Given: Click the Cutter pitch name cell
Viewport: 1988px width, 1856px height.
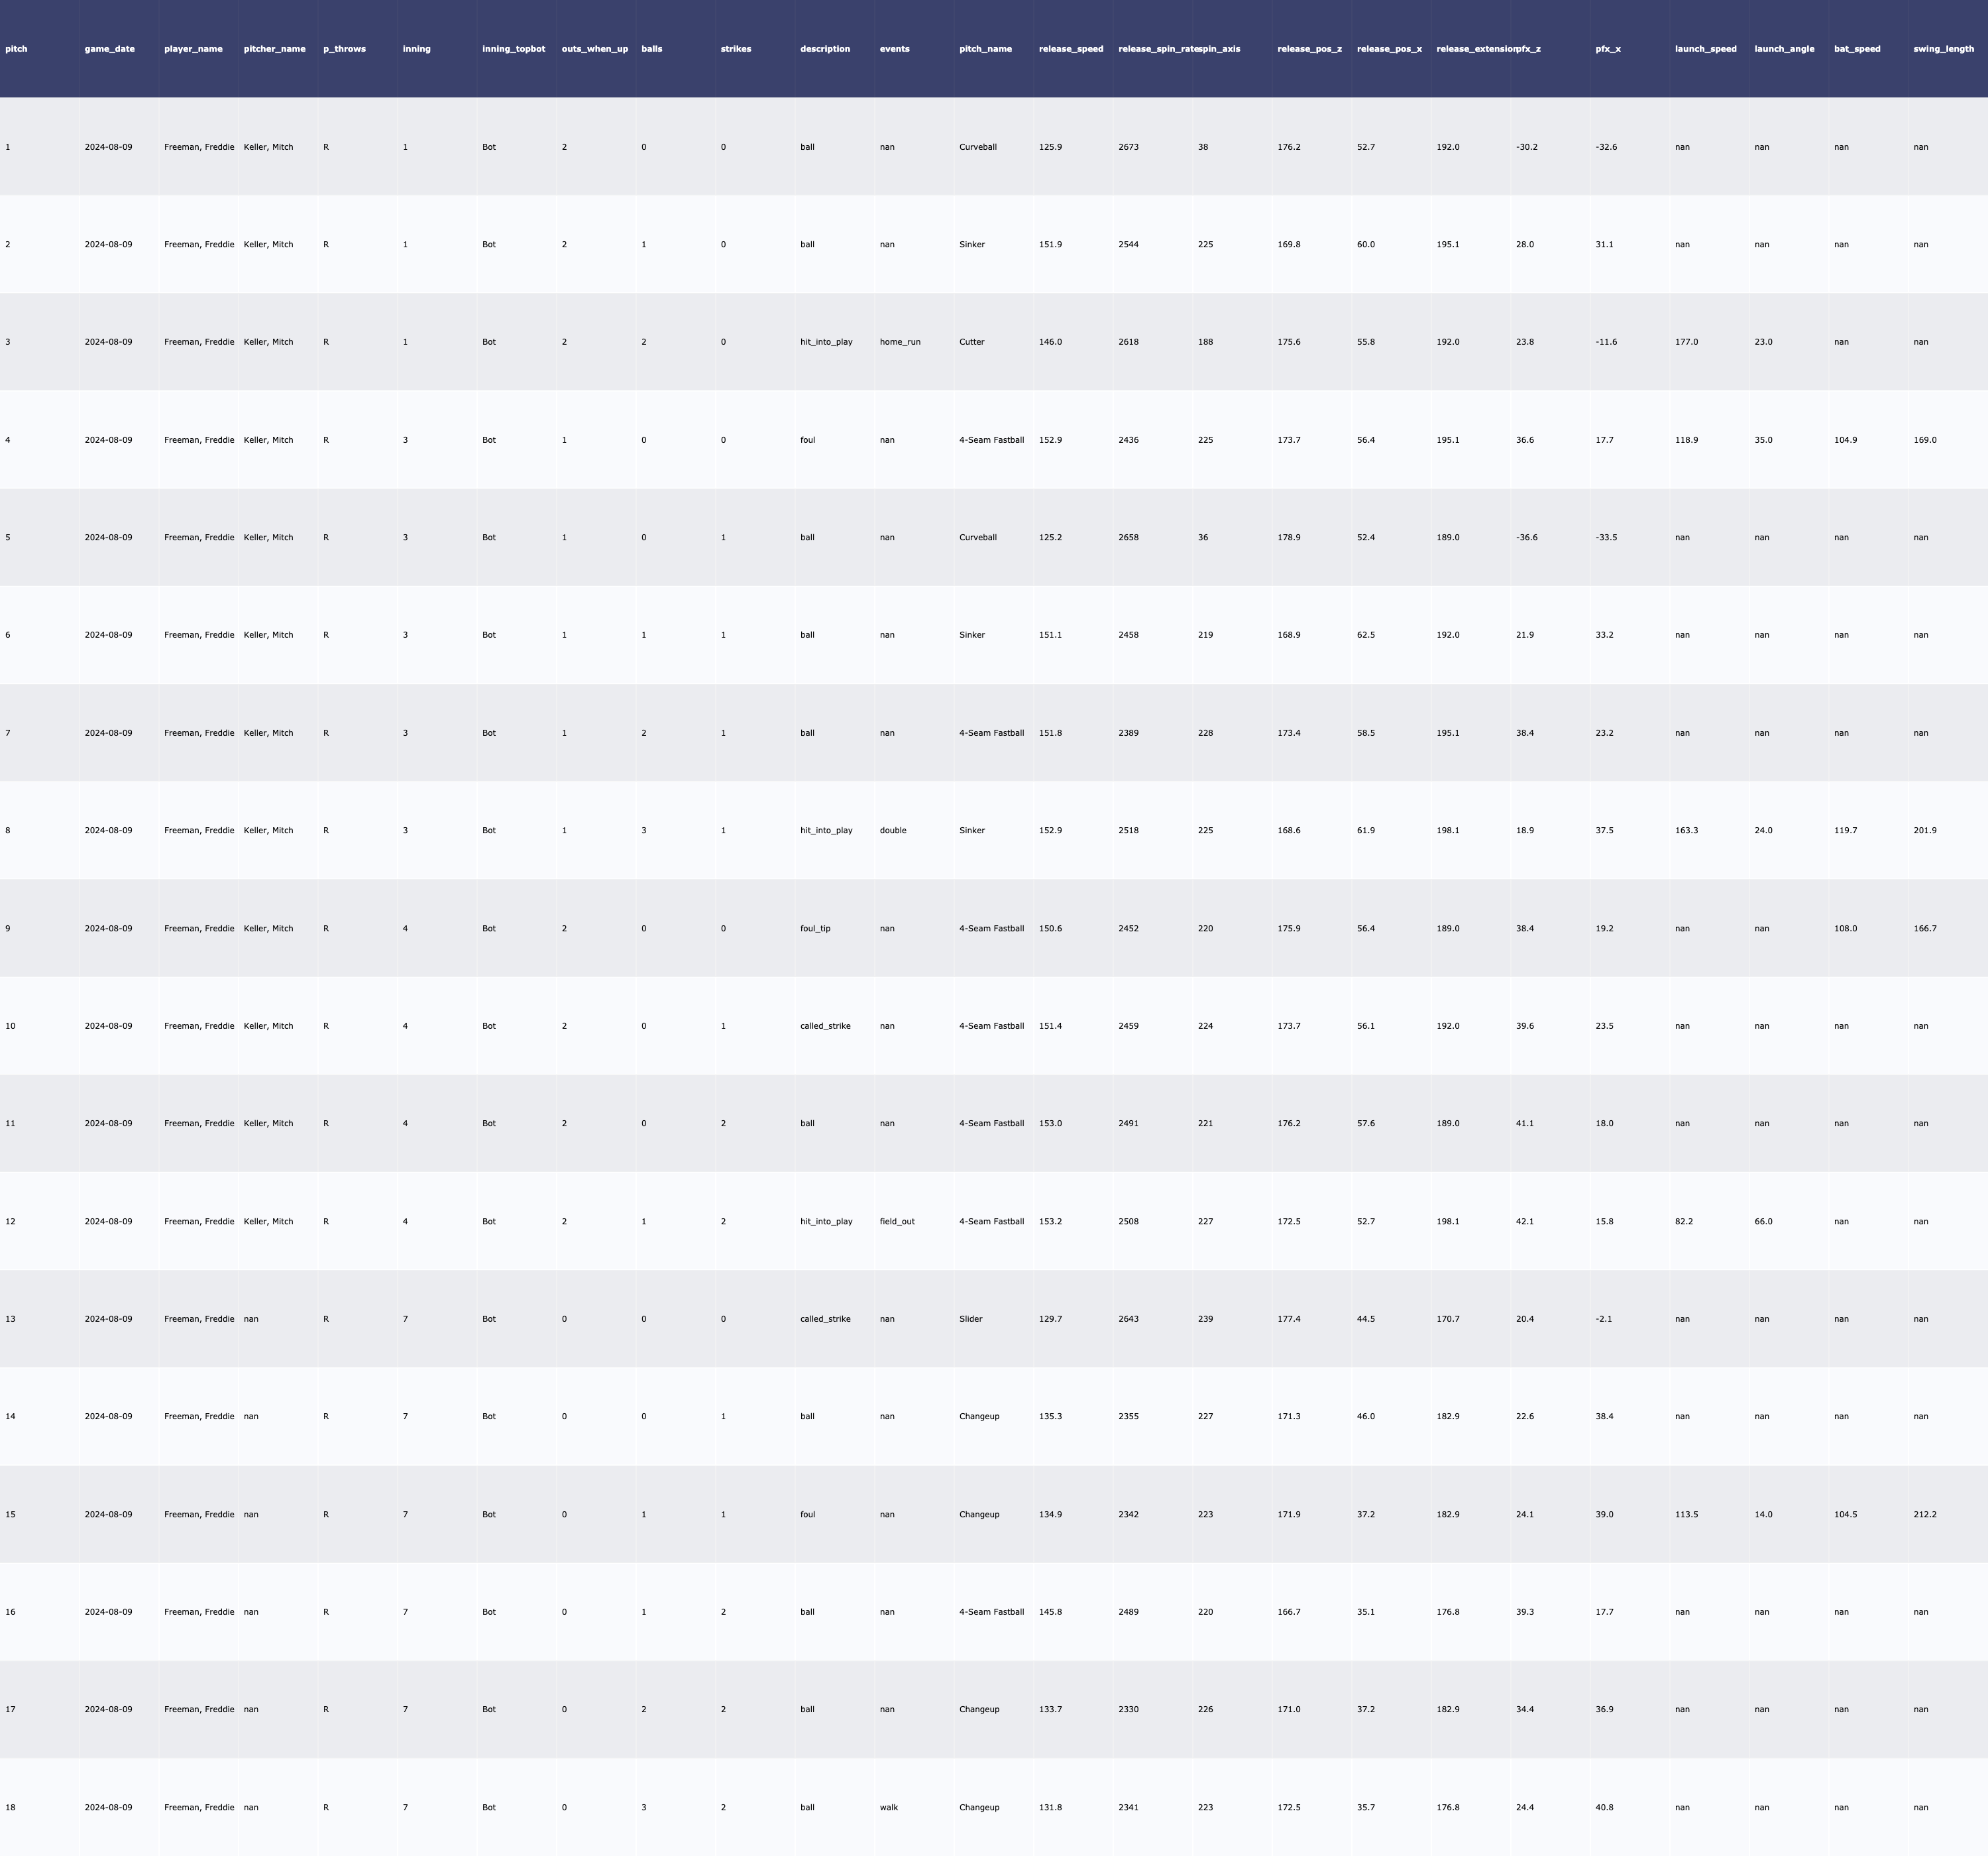Looking at the screenshot, I should (972, 342).
